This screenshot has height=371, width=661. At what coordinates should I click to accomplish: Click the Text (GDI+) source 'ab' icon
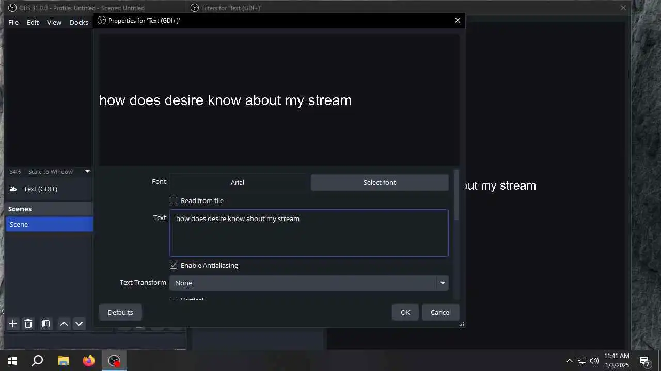point(13,189)
